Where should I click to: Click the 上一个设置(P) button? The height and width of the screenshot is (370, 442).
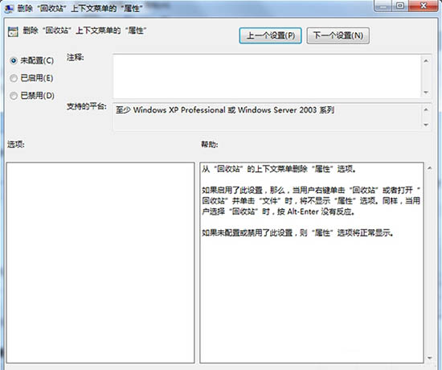coord(270,35)
